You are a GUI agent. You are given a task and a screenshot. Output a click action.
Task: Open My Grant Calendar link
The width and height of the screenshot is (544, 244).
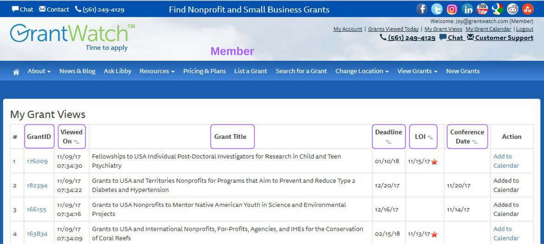[x=488, y=29]
